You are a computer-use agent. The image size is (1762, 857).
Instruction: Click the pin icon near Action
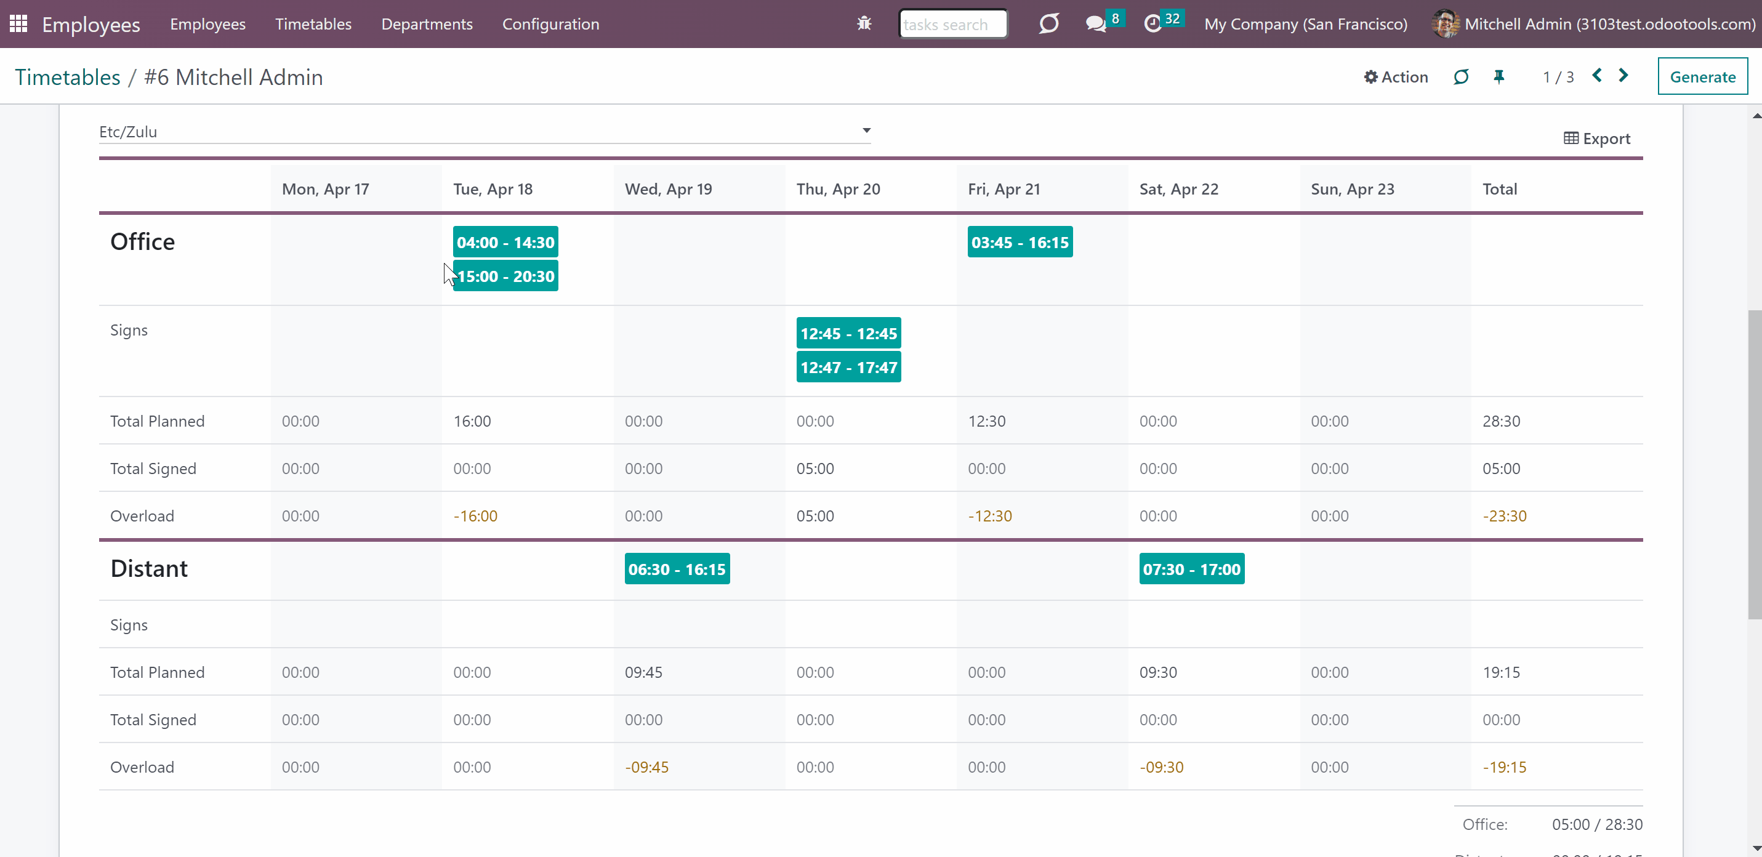1499,76
